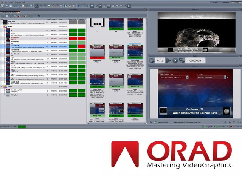Click the Redo arrow toolbar icon

click(x=45, y=6)
